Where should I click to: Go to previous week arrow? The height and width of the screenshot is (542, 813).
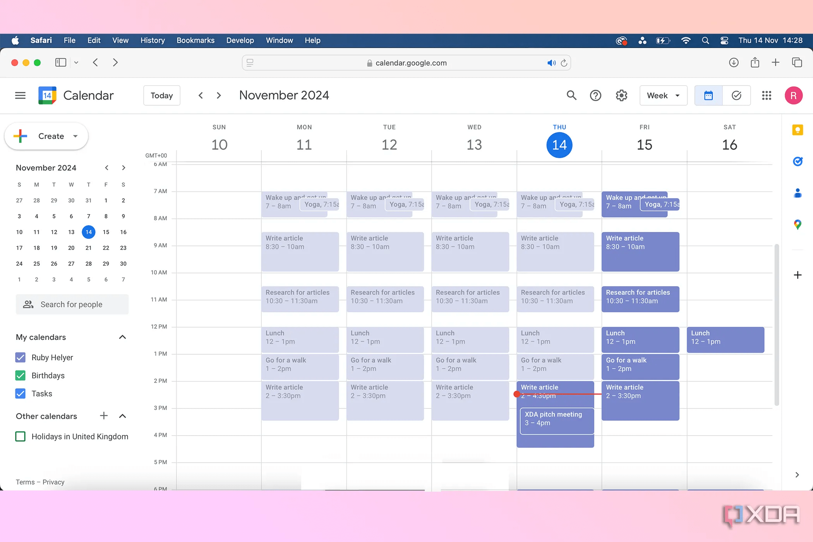click(x=201, y=95)
